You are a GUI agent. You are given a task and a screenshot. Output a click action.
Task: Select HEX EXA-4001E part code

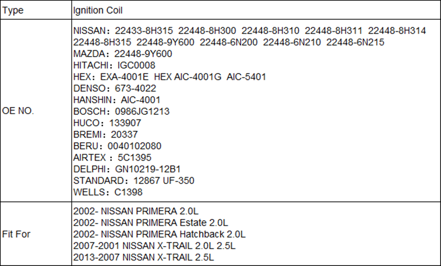click(x=124, y=77)
